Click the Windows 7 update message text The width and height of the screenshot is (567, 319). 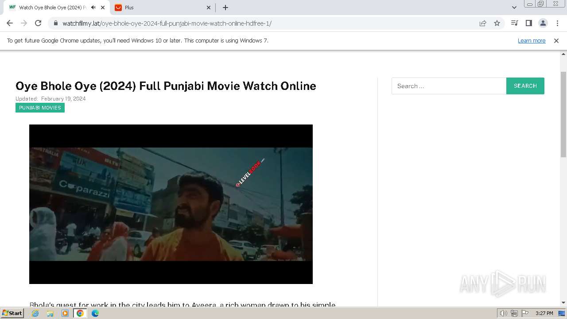(x=138, y=40)
